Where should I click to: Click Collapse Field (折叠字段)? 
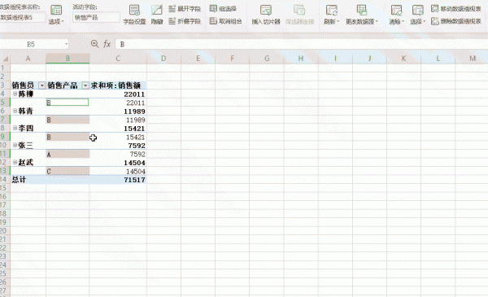coord(185,21)
